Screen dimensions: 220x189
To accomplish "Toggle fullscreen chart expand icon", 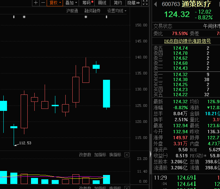I will pyautogui.click(x=145, y=3).
